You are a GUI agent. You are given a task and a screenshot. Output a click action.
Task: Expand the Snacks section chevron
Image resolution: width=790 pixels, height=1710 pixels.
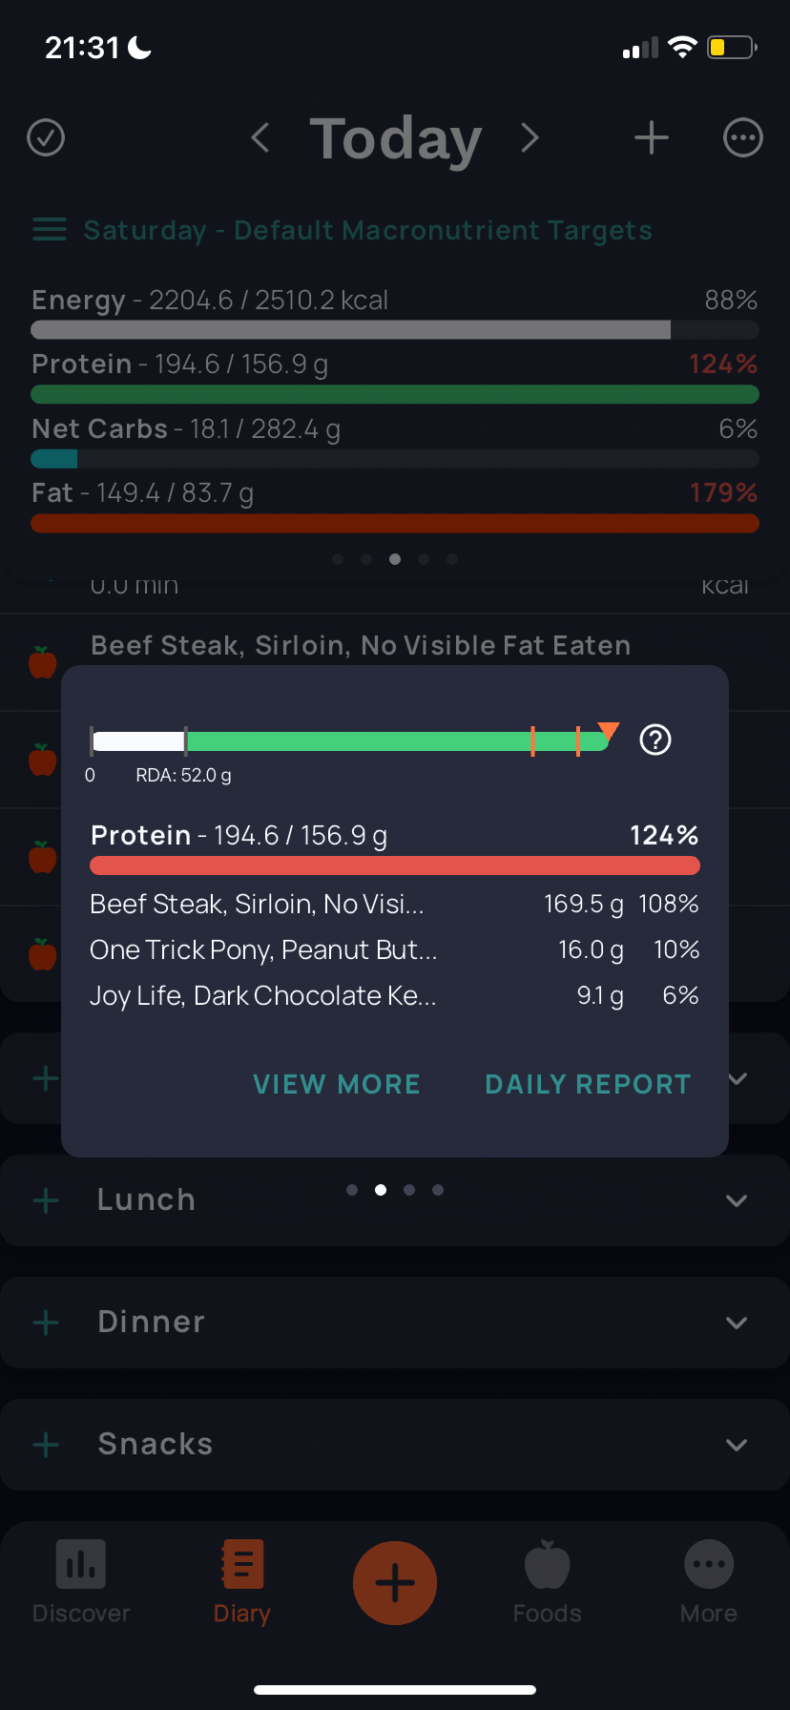coord(736,1445)
